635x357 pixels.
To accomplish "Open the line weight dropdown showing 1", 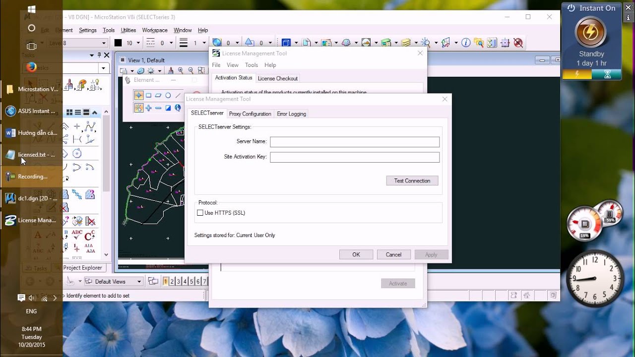I will click(x=204, y=43).
